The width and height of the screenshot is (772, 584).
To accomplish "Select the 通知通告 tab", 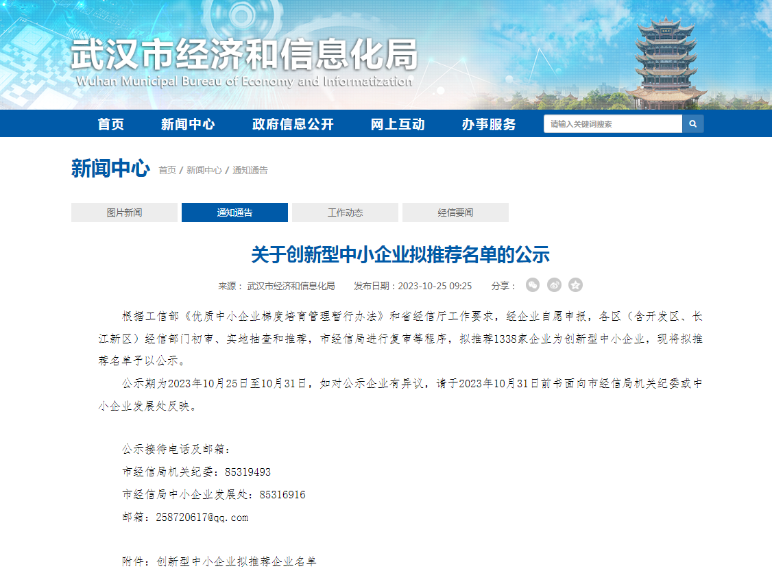I will coord(234,212).
